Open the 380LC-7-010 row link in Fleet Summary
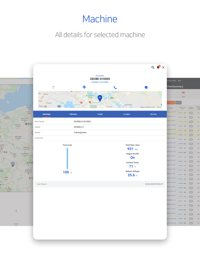This screenshot has width=200, height=267. 171,174
